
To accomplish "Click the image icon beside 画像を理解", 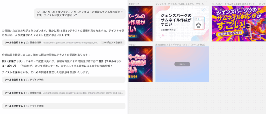I will click(27, 43).
